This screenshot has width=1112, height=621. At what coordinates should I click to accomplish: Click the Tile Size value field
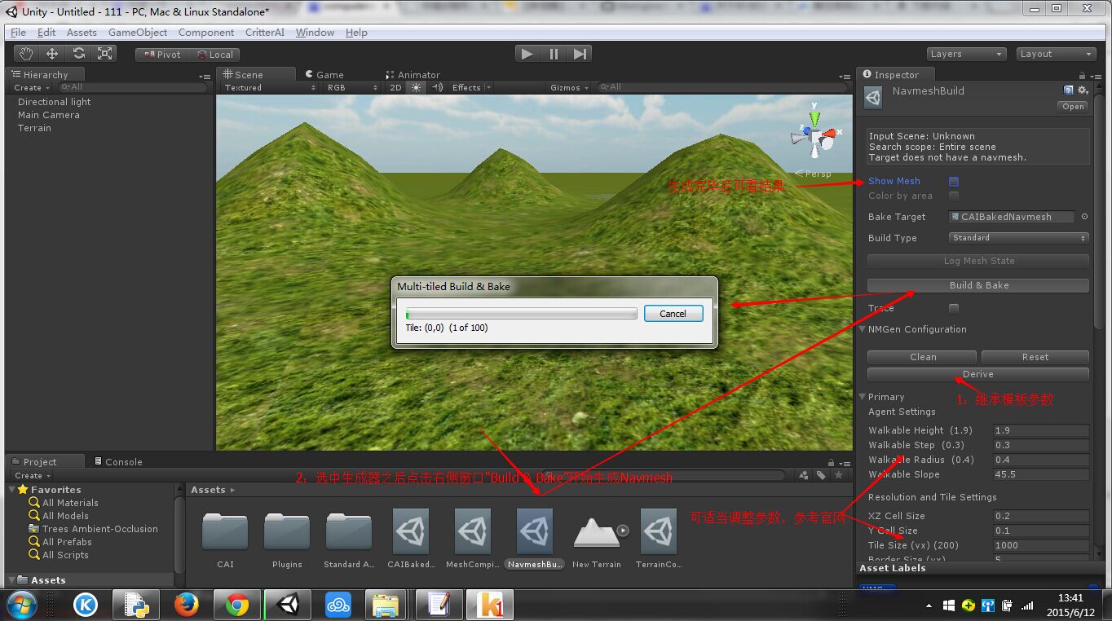click(x=1041, y=545)
